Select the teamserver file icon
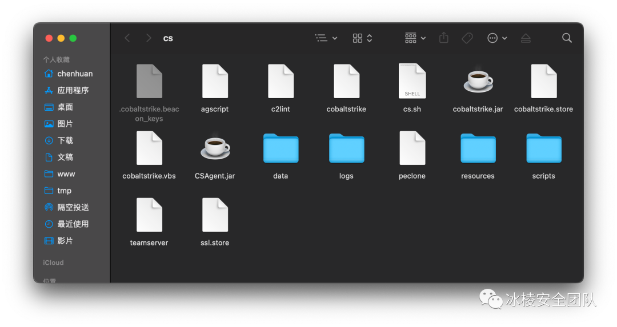Image resolution: width=617 pixels, height=327 pixels. pyautogui.click(x=149, y=215)
